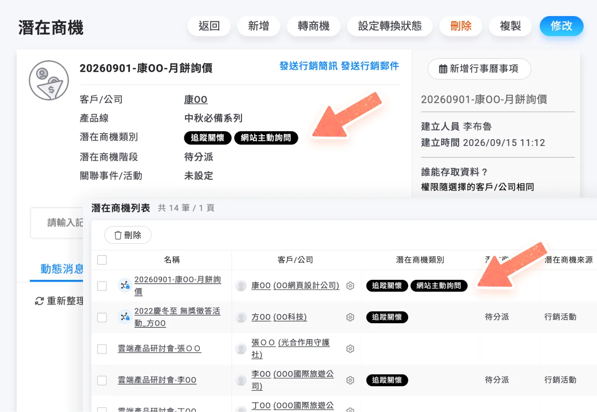Viewport: 597px width, 412px height.
Task: Click the avatar icon of 康OO in the list
Action: [241, 286]
